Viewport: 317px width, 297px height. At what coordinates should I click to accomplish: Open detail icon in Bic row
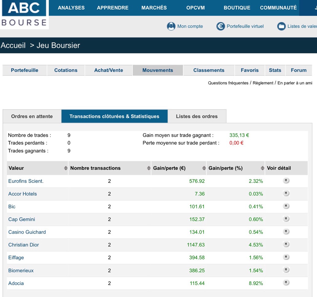286,206
